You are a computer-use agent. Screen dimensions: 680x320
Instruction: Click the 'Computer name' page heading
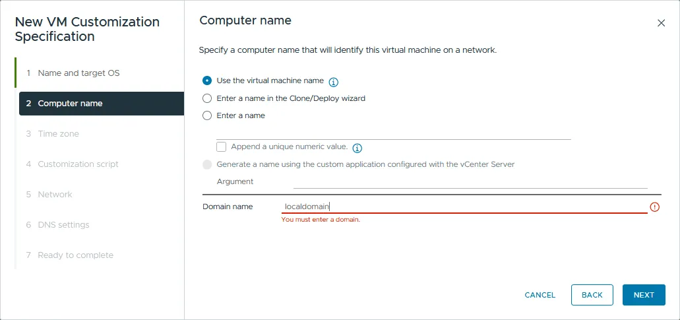(245, 20)
